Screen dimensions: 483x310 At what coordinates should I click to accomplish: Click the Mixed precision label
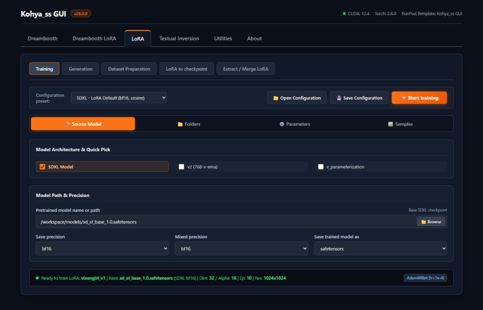pyautogui.click(x=191, y=237)
